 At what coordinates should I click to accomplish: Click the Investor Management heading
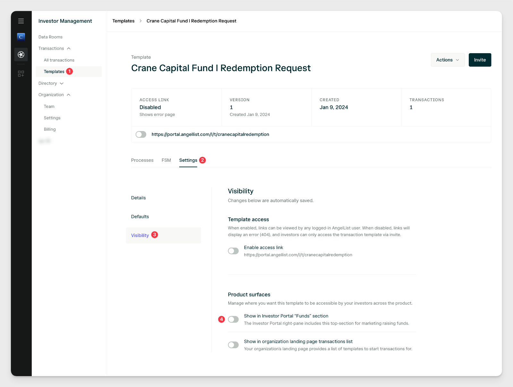pyautogui.click(x=65, y=21)
